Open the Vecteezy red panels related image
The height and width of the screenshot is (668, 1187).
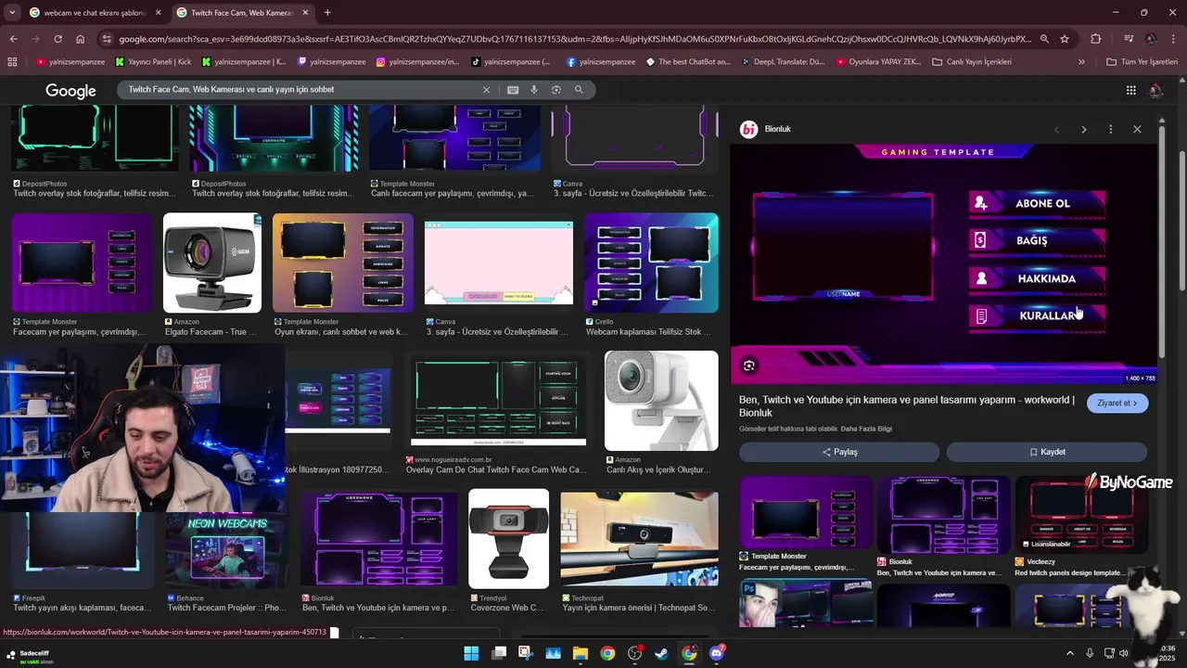[x=1081, y=515]
